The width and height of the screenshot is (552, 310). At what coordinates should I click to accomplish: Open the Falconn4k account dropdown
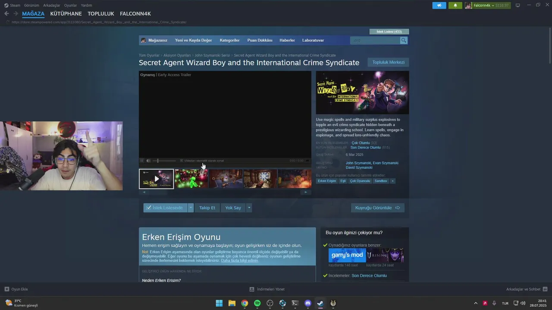[488, 5]
